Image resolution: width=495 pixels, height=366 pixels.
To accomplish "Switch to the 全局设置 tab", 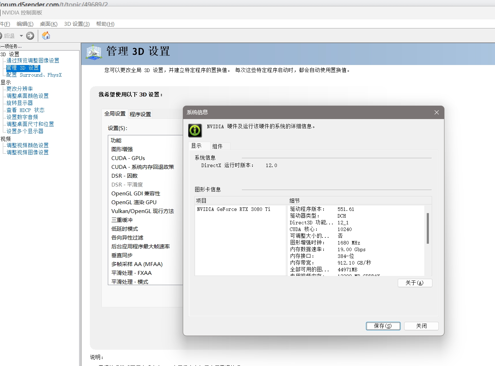I will [x=115, y=114].
